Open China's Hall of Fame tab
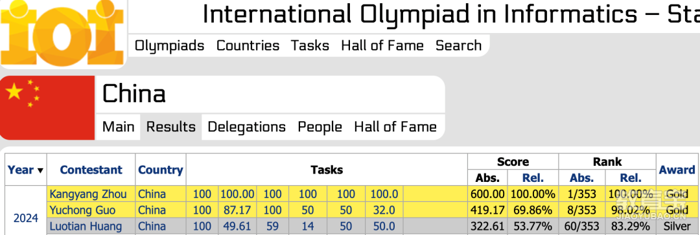This screenshot has height=235, width=700. [x=395, y=127]
